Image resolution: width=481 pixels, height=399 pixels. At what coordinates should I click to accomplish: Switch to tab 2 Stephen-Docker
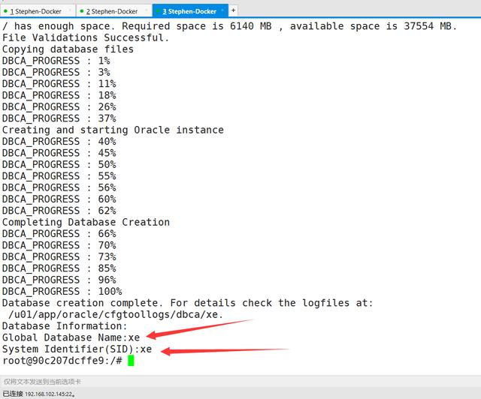click(x=113, y=11)
